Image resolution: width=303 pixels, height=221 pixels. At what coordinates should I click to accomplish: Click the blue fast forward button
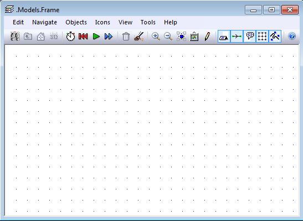[109, 37]
